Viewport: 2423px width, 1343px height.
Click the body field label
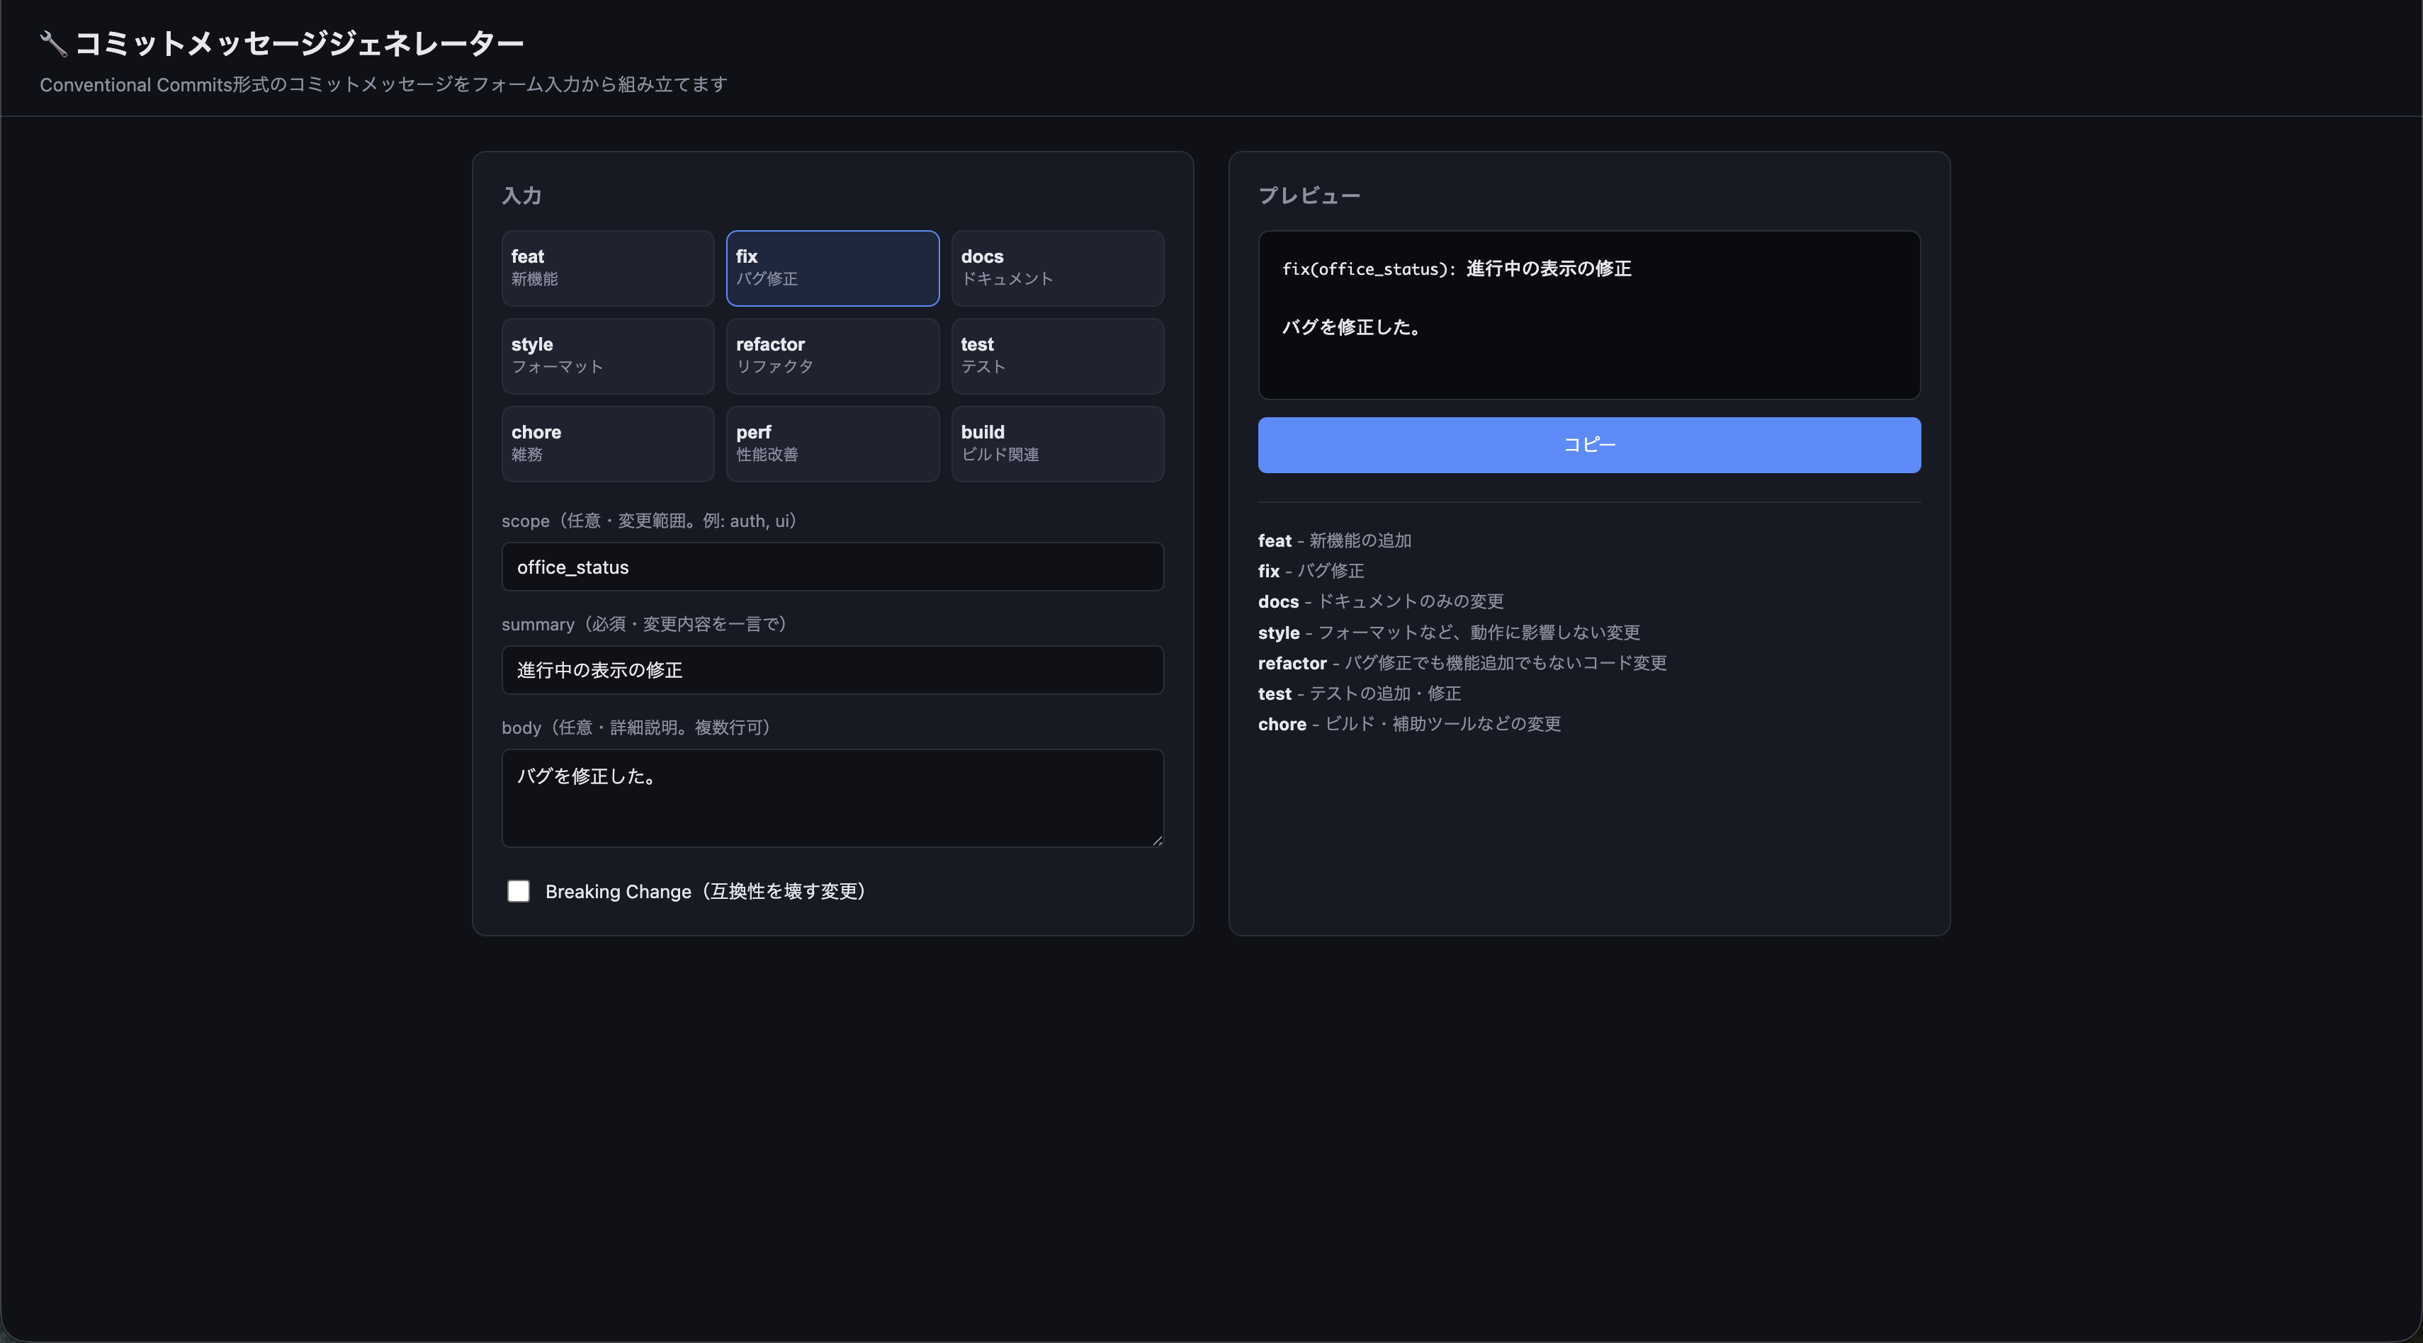637,727
